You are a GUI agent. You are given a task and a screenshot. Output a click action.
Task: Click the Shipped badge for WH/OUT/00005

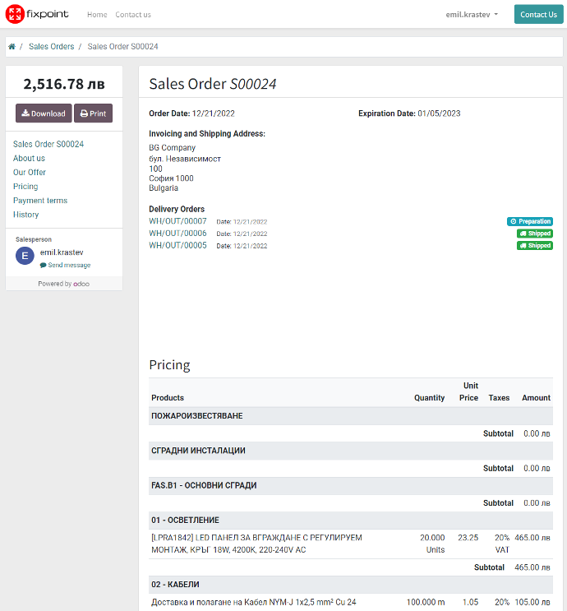534,246
